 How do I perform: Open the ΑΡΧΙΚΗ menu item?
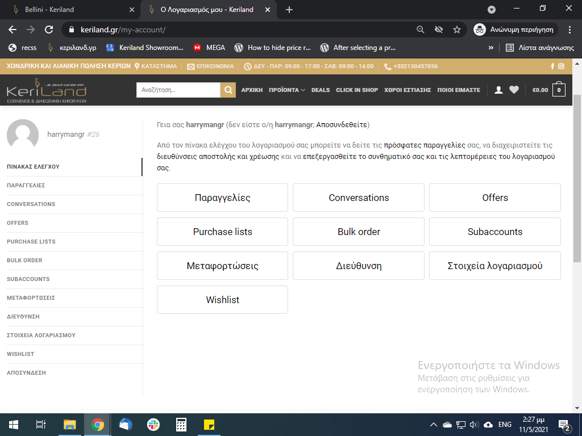pos(252,90)
